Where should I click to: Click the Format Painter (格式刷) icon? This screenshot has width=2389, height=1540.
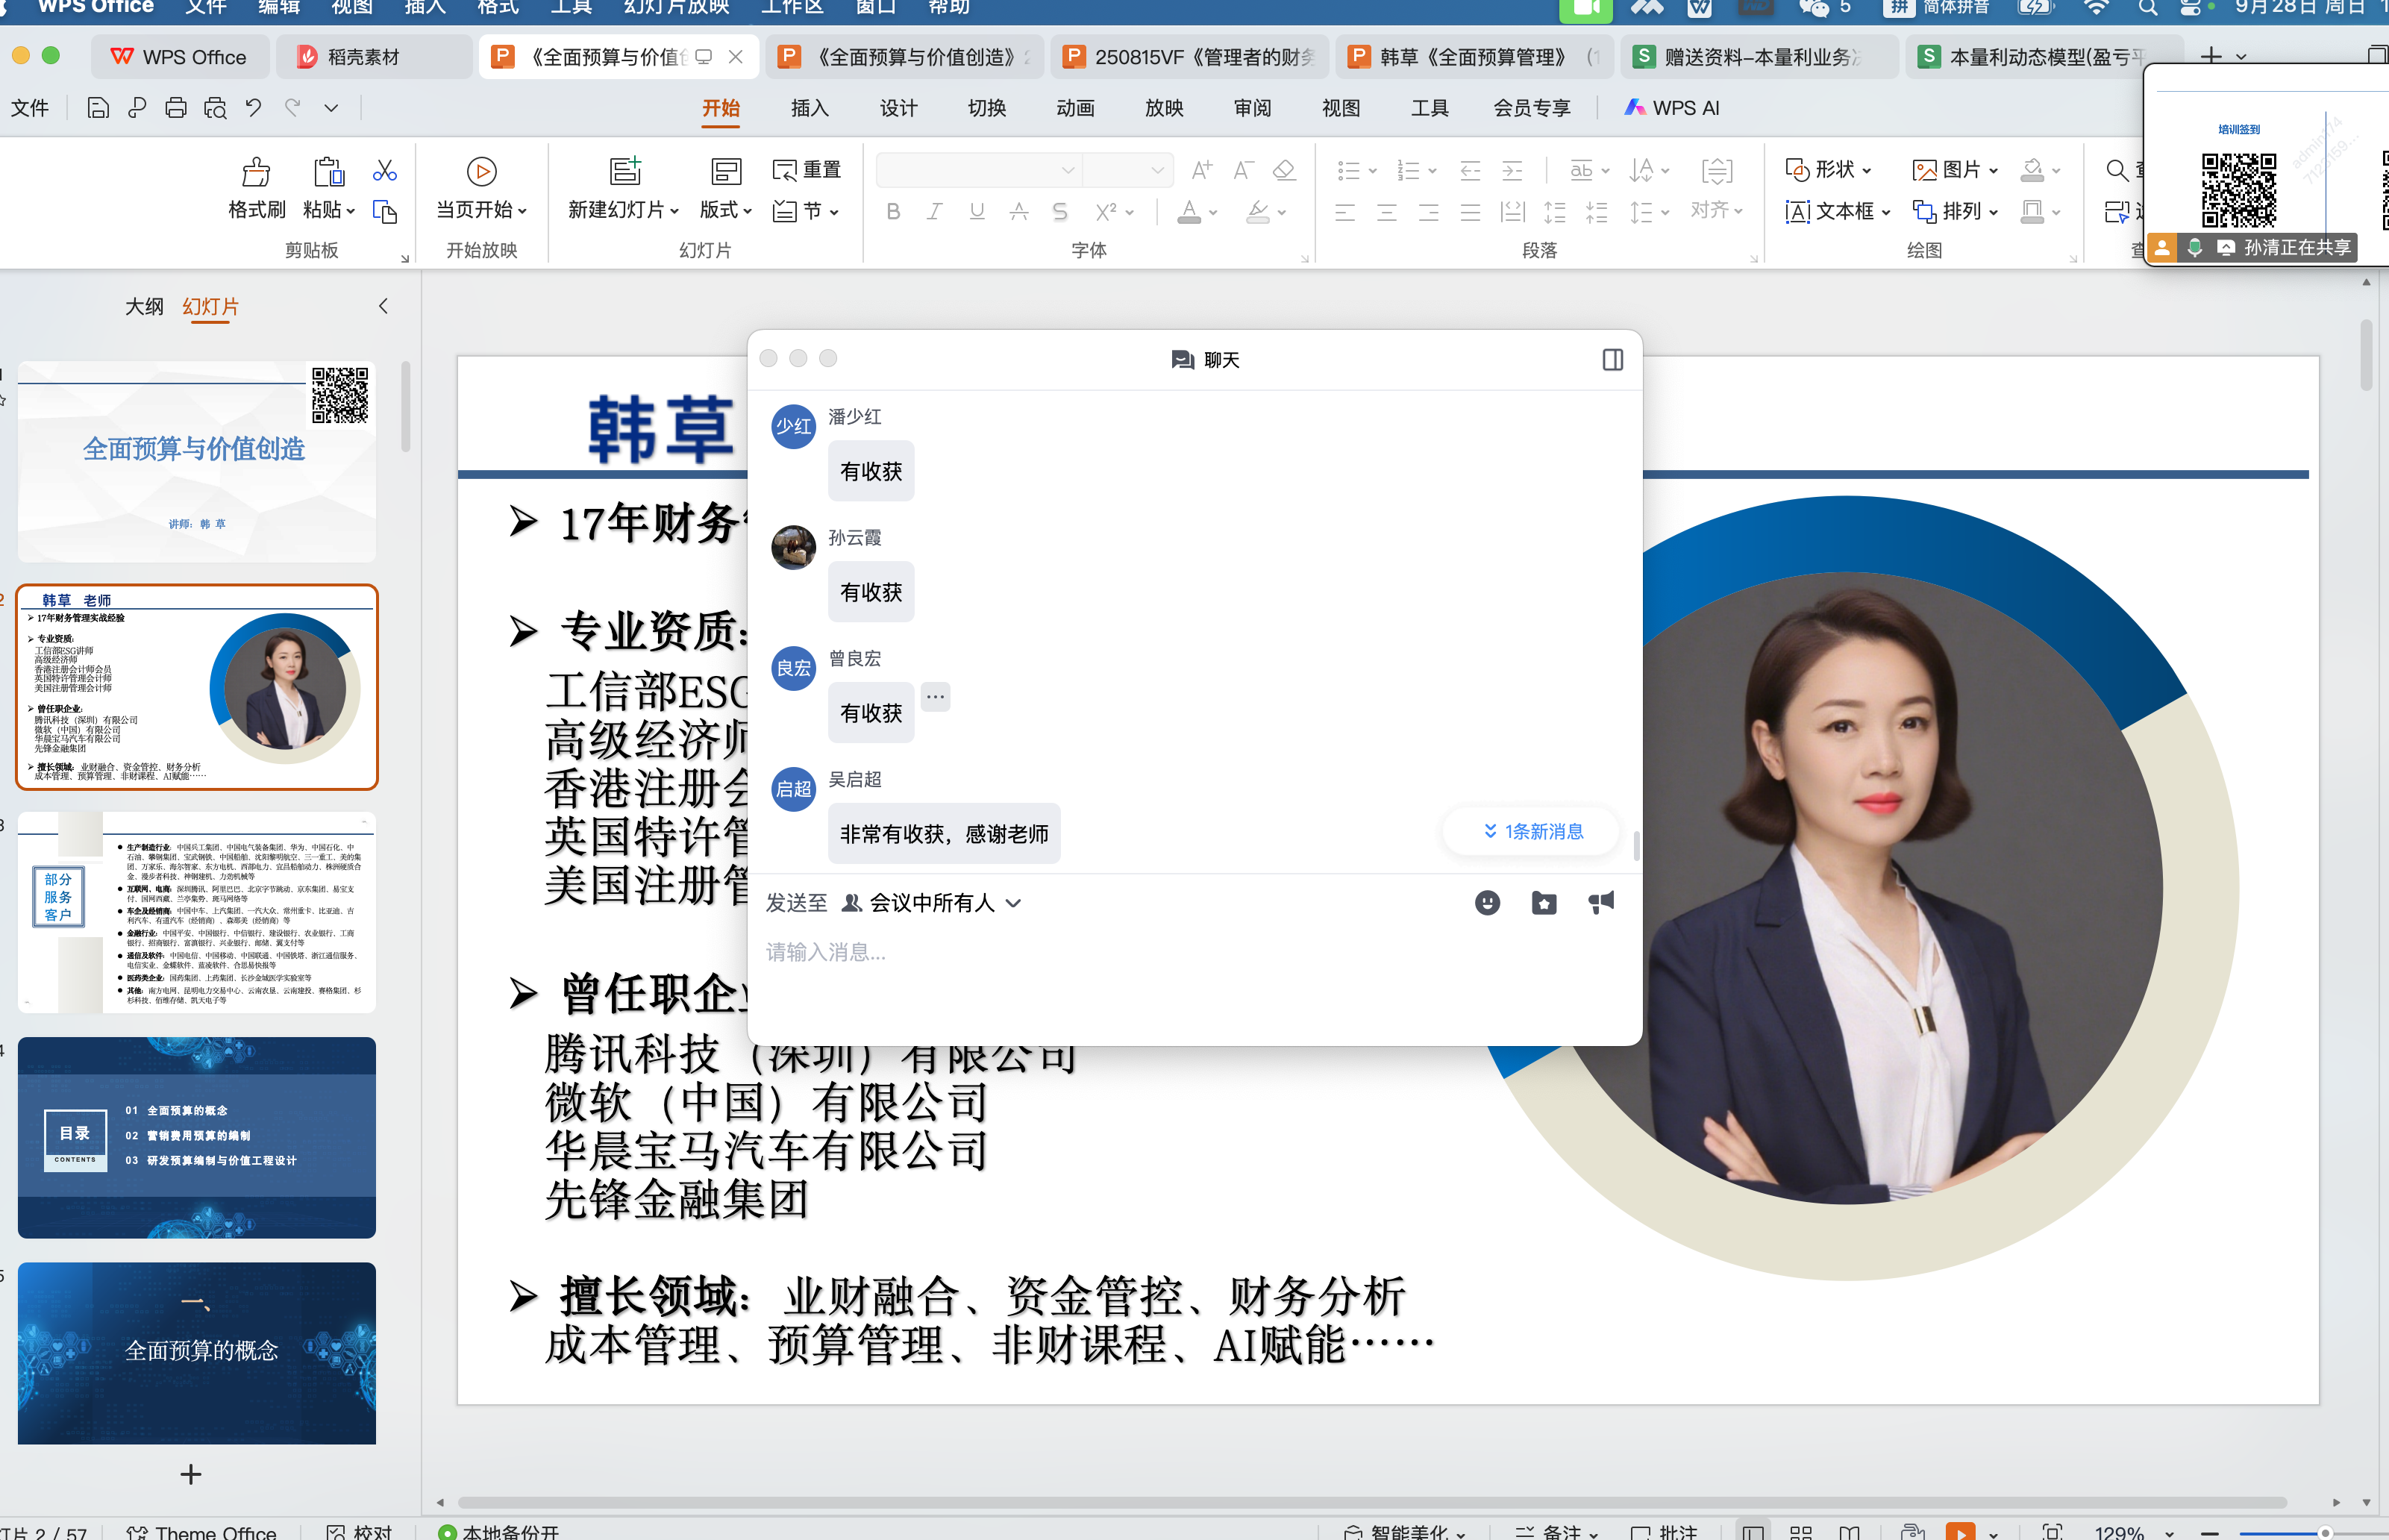(x=256, y=174)
